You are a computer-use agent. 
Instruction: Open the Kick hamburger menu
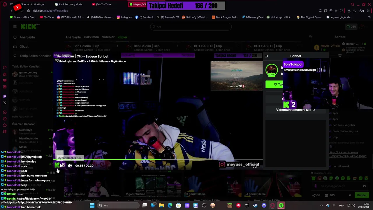[x=15, y=27]
